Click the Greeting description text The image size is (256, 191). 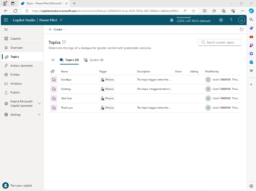tap(154, 89)
